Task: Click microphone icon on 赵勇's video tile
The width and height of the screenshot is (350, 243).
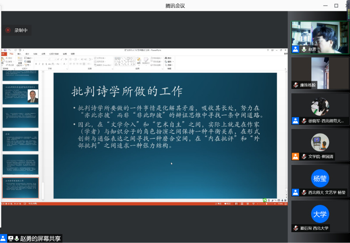Action: tap(304, 50)
